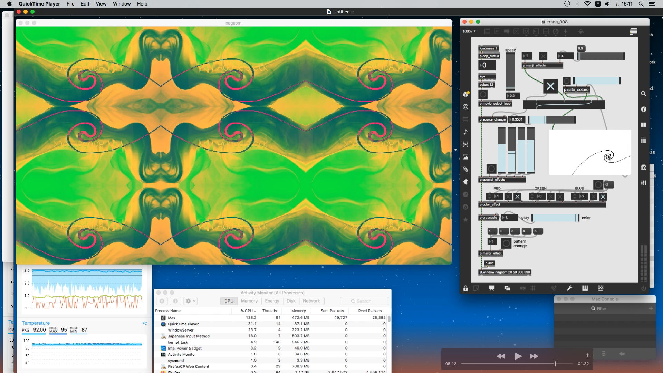Open the paperclip files icon in sidebar
The height and width of the screenshot is (373, 663).
[x=465, y=170]
